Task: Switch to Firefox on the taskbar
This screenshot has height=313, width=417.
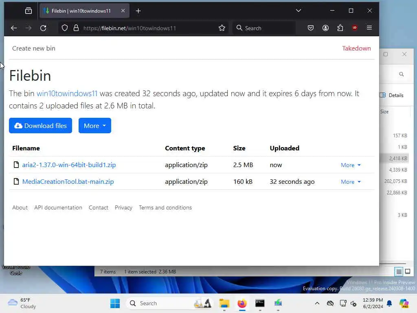Action: (242, 303)
